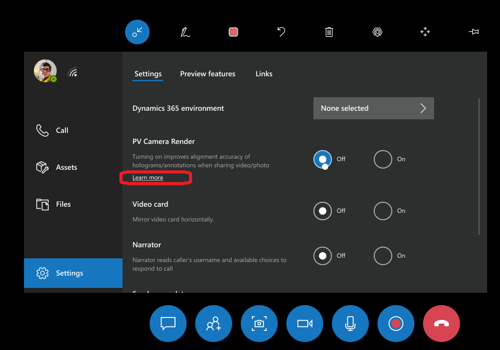Click the follow-me target icon

coord(377,32)
